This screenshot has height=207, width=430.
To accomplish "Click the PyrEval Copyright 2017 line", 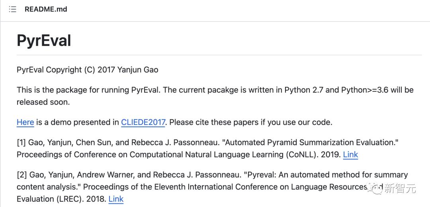I will 87,70.
